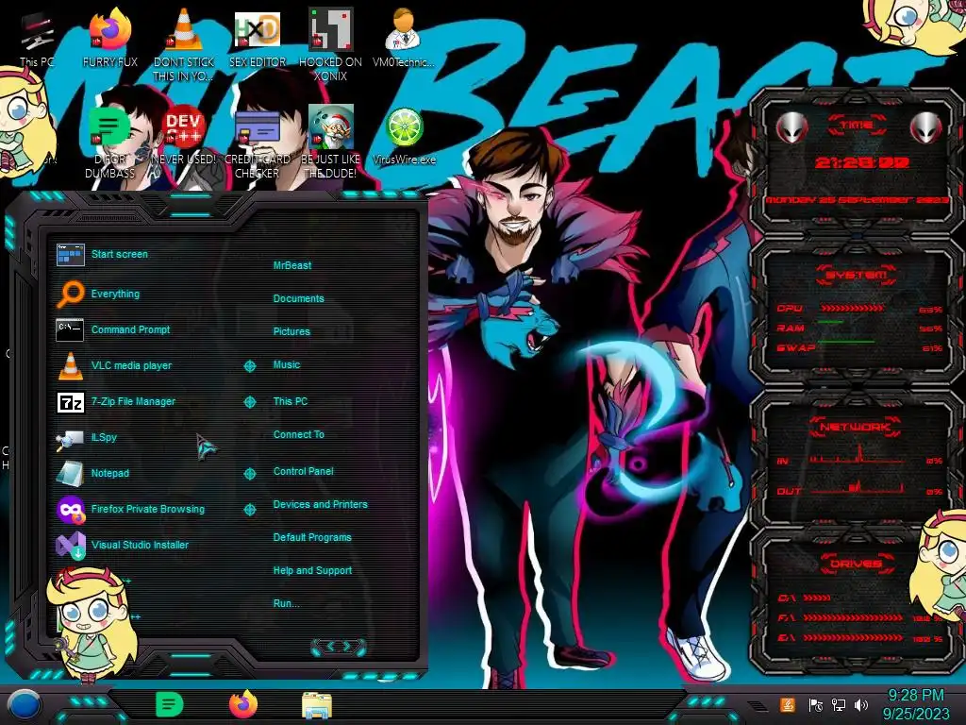Open the MrBeast user folder link
Image resolution: width=966 pixels, height=725 pixels.
(292, 265)
